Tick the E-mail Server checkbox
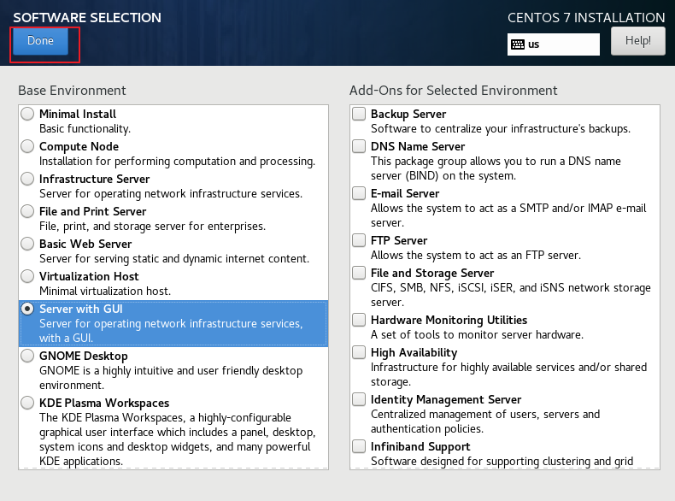675x501 pixels. point(359,193)
